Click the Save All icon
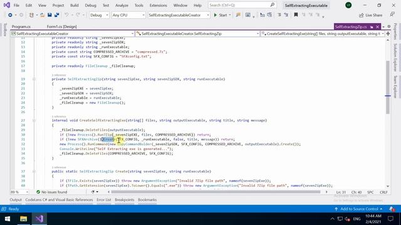Viewport: 401px width, 225px height. [x=56, y=15]
